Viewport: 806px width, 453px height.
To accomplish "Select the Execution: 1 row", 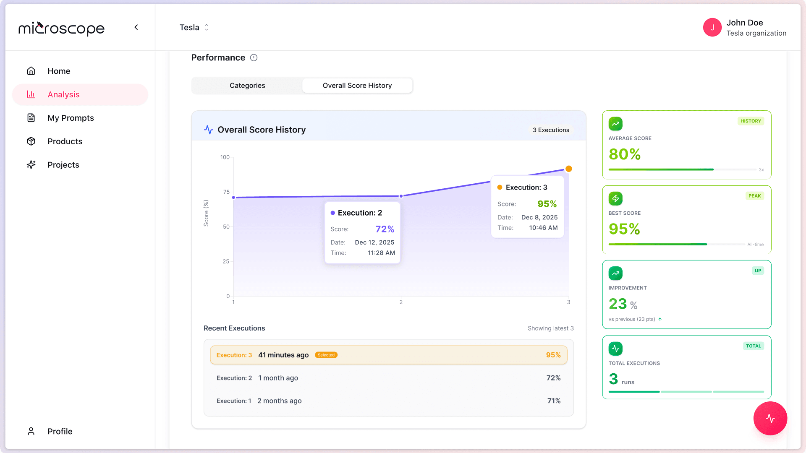I will 388,401.
